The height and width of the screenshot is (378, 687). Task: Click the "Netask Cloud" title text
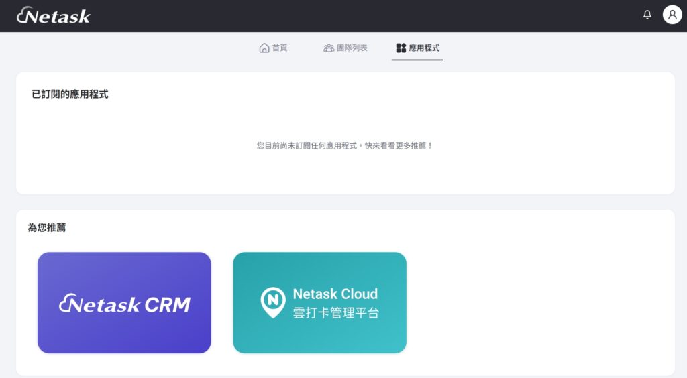(x=335, y=294)
